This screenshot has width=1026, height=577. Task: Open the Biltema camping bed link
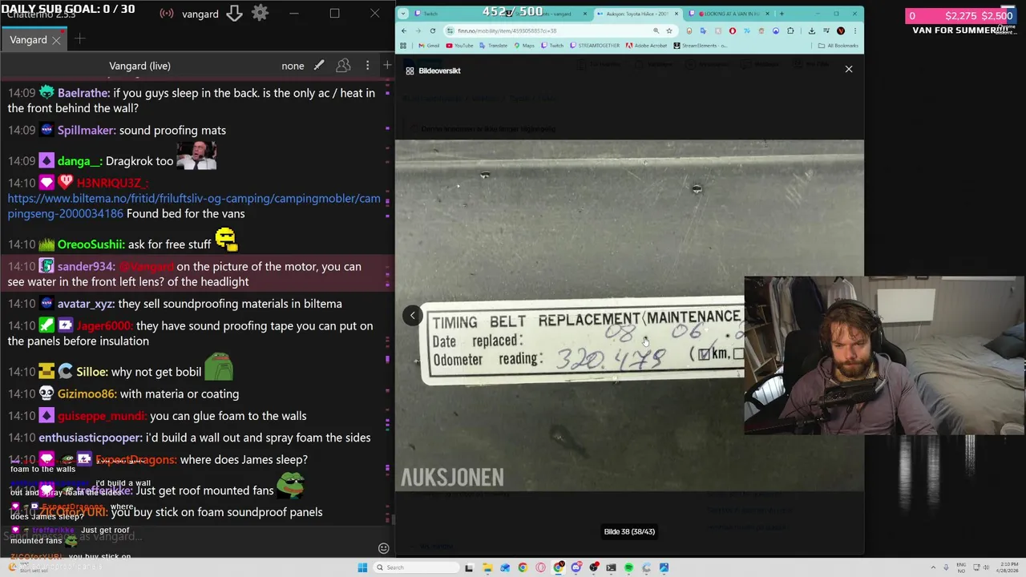point(194,206)
